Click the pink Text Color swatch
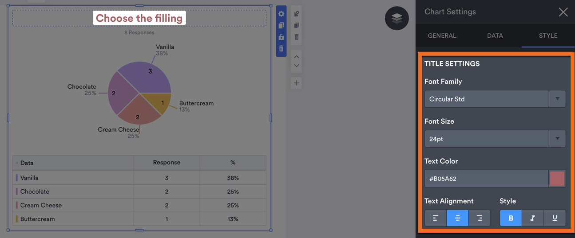 point(557,179)
